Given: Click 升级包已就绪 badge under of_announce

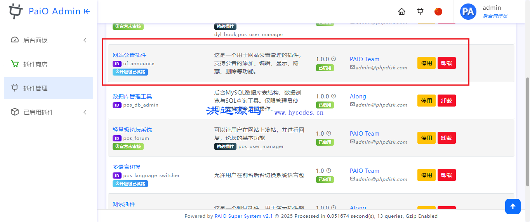Looking at the screenshot, I should click(130, 72).
